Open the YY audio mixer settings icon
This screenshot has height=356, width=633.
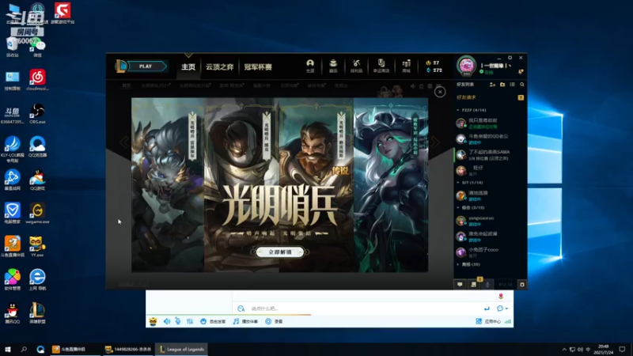(x=190, y=322)
